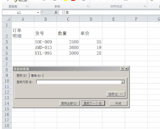Expand options with 选项 button

point(116,94)
